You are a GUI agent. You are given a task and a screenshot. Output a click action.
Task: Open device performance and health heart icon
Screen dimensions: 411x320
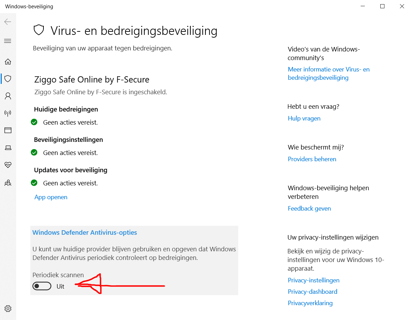pos(8,165)
